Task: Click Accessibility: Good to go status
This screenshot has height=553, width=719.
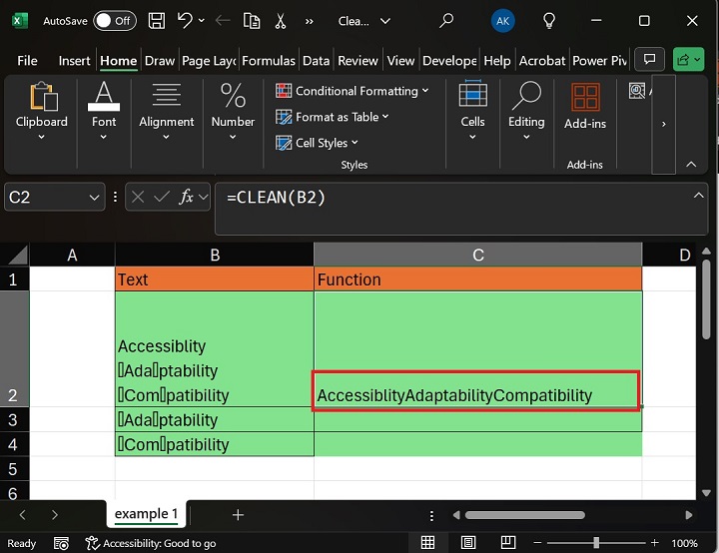Action: [x=151, y=543]
